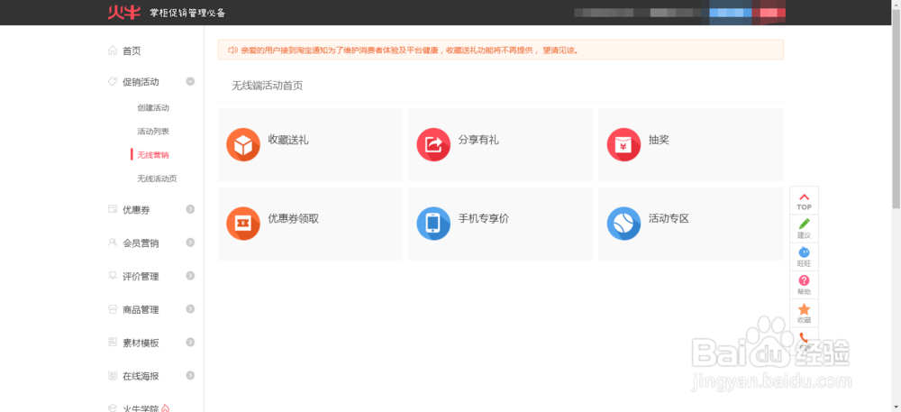Click the 掌柜促销管理必备 header slogan

[x=187, y=13]
